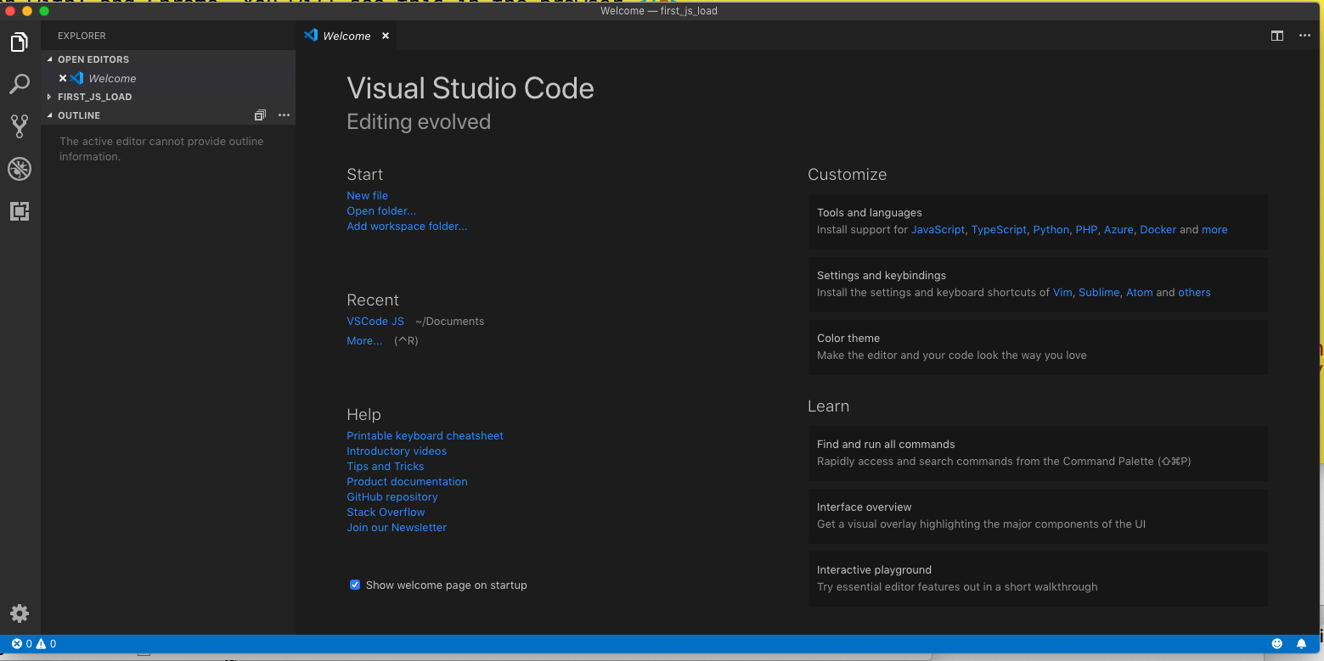Click the feedback smiley in status bar

click(1276, 644)
